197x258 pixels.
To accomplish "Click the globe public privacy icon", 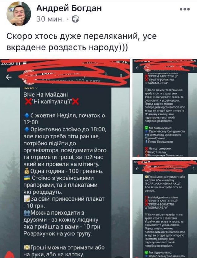I will [76, 19].
